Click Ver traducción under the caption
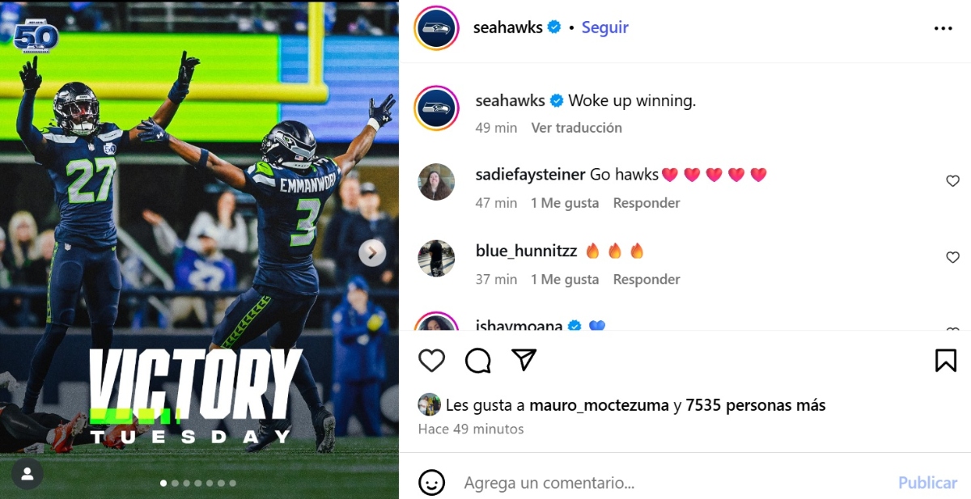971x499 pixels. (x=576, y=128)
